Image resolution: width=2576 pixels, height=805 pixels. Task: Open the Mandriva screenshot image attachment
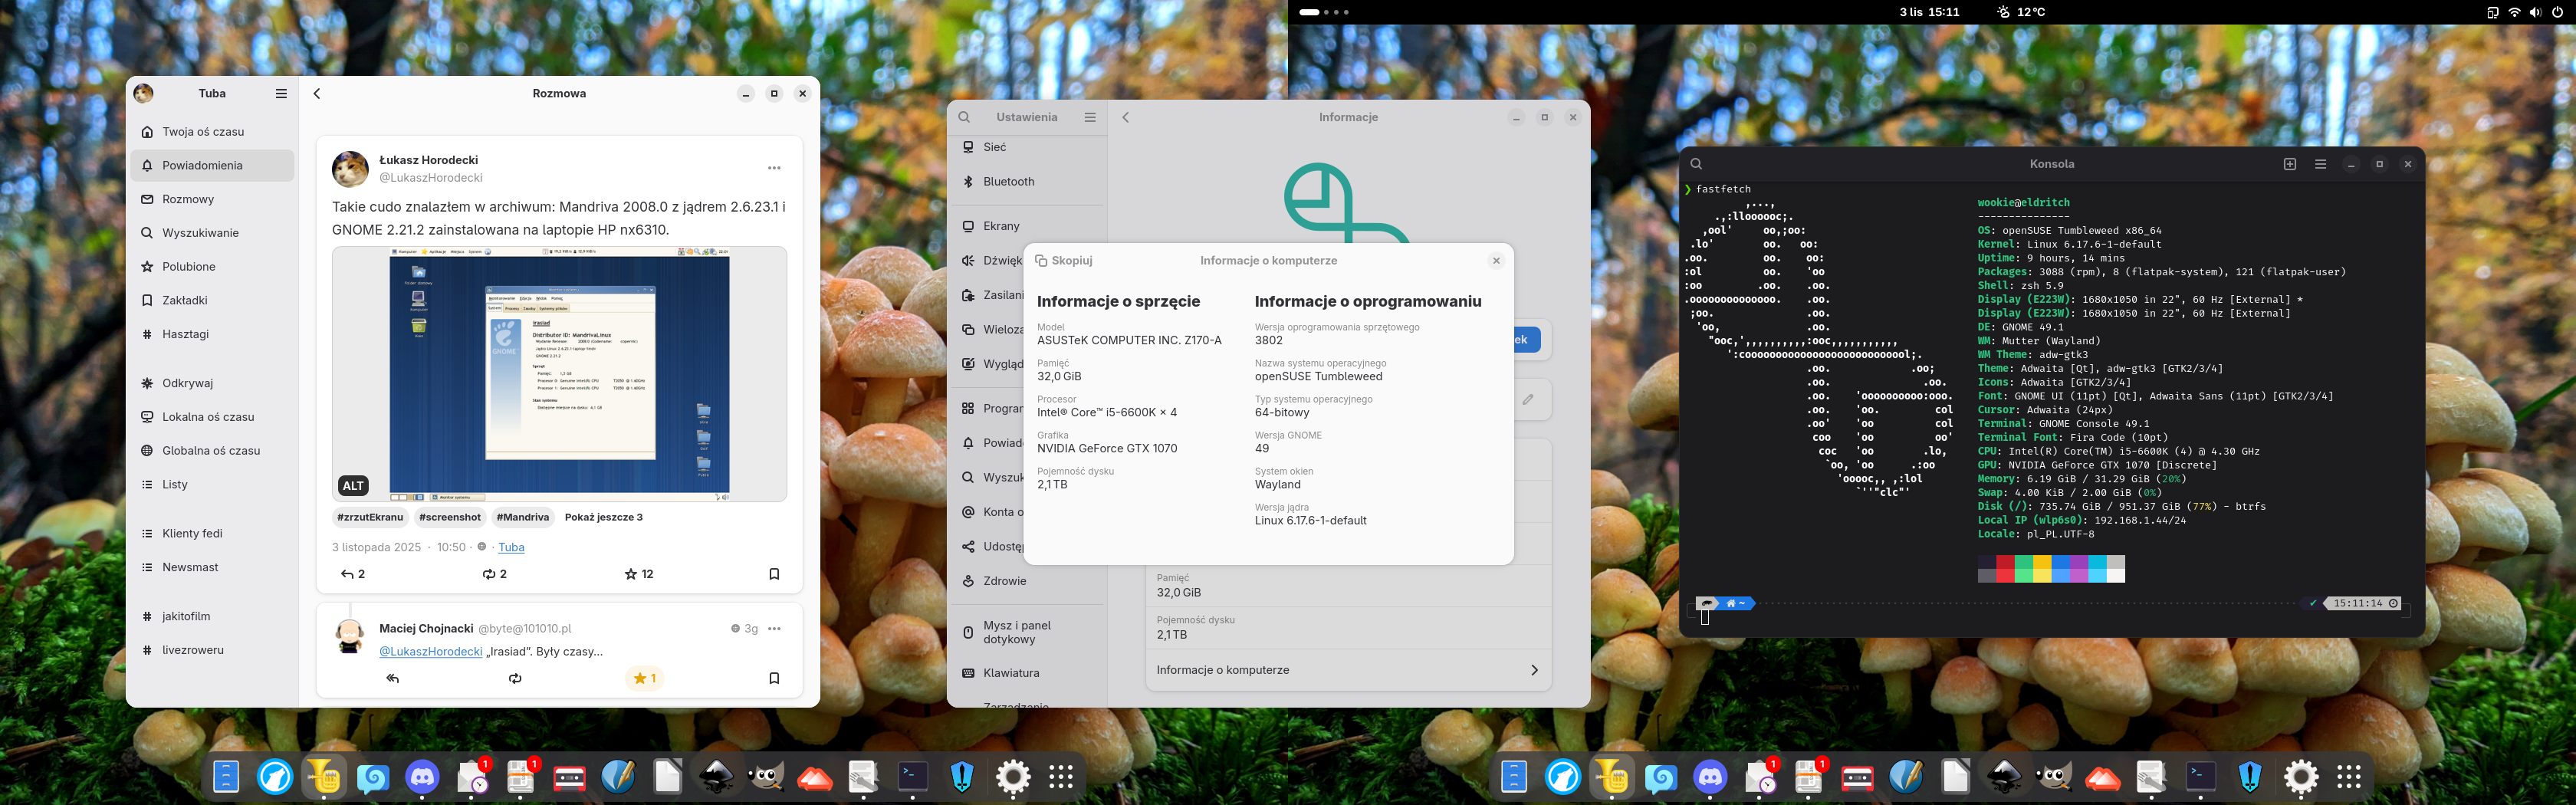tap(559, 374)
